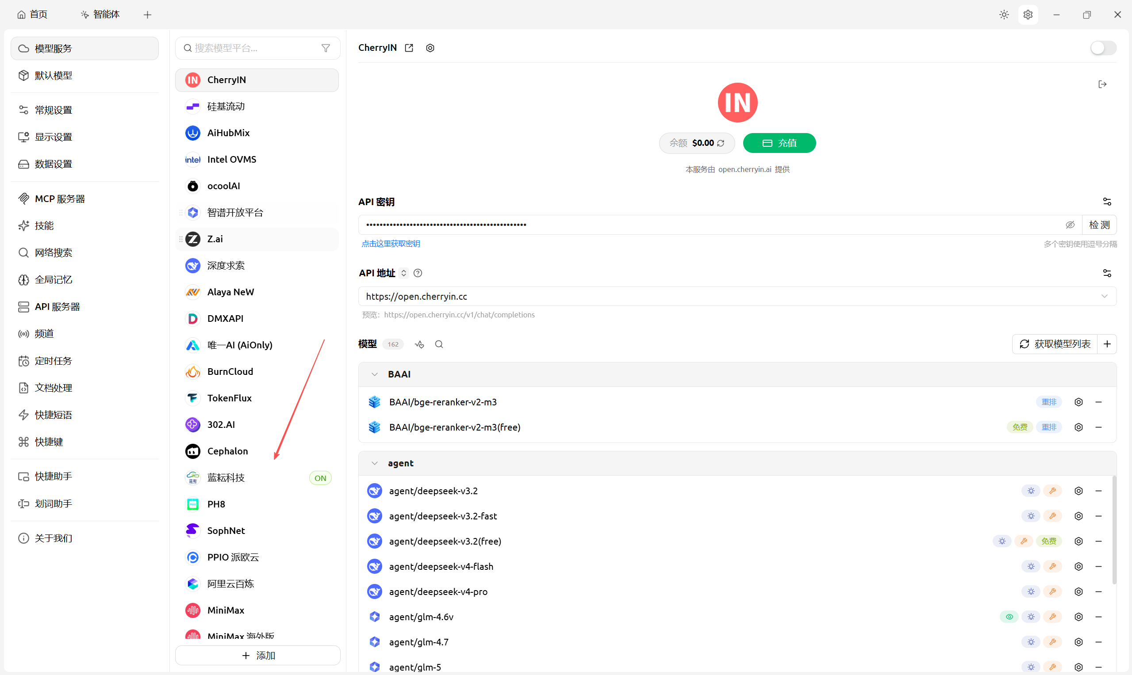Screen dimensions: 1132x675
Task: Open 关于我们 about page
Action: 84,538
